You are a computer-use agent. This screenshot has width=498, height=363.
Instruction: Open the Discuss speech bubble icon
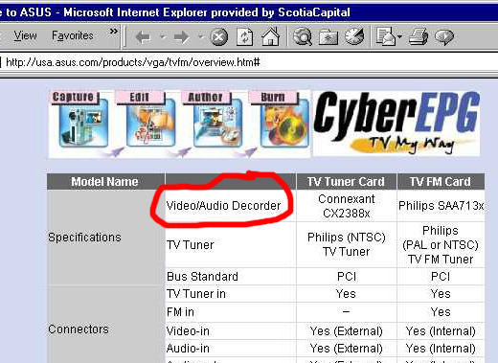click(444, 37)
